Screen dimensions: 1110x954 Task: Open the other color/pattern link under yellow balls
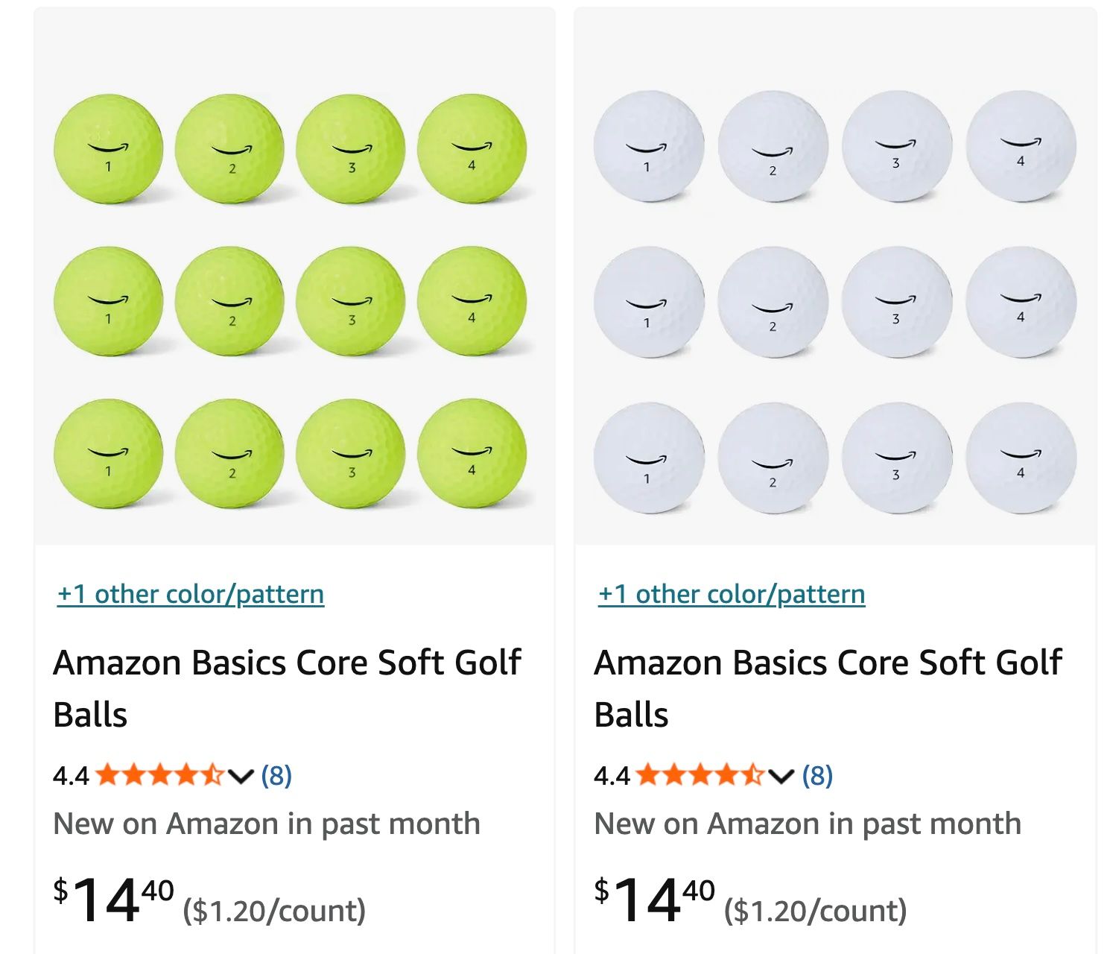191,594
